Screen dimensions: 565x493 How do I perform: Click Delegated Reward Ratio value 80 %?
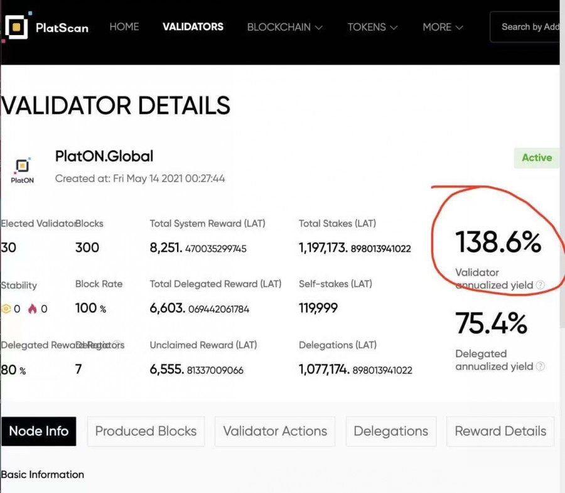[x=13, y=370]
